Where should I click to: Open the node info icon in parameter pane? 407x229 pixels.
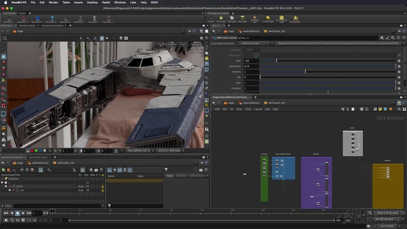[x=399, y=38]
